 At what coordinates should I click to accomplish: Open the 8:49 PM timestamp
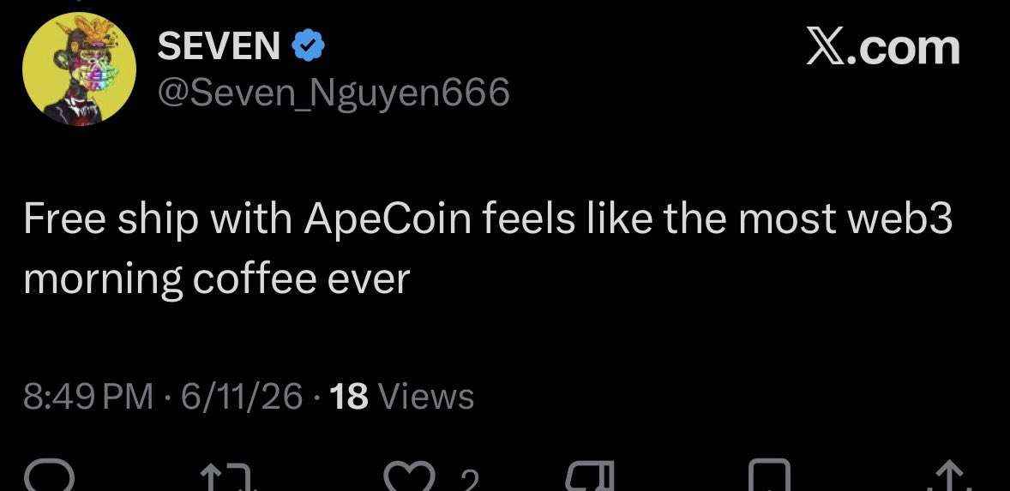tap(88, 396)
